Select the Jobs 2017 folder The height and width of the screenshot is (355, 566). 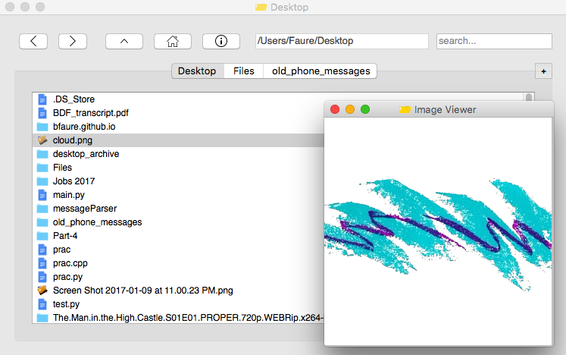coord(178,181)
